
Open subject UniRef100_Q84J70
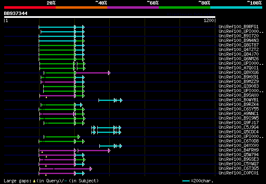click(239, 54)
